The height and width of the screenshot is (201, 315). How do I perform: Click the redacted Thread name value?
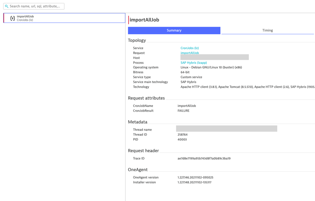(226, 129)
